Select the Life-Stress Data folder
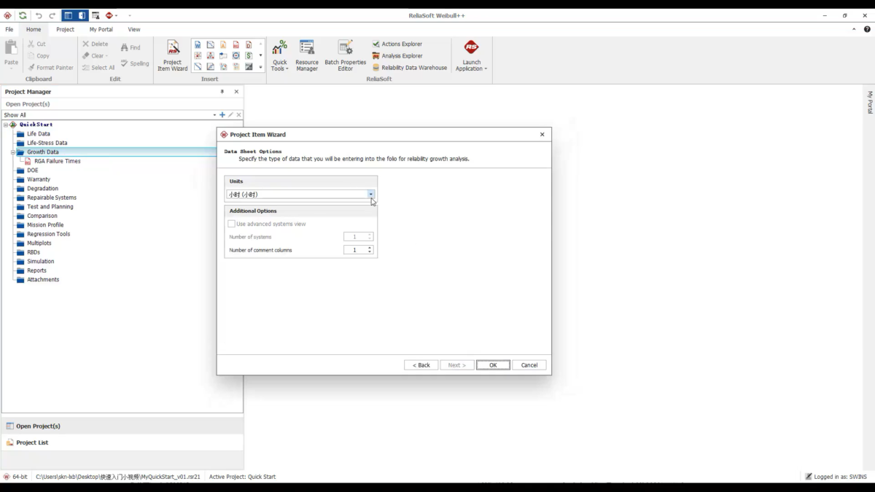This screenshot has height=492, width=875. click(47, 143)
